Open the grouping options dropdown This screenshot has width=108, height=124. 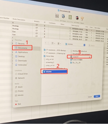59,43
